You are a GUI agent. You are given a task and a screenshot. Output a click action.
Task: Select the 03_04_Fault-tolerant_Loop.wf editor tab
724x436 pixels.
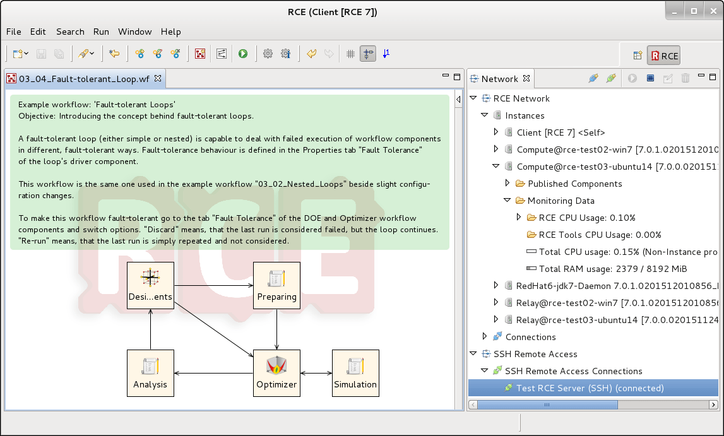(x=84, y=79)
